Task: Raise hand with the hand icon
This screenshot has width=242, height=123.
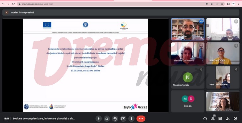Action: pyautogui.click(x=115, y=119)
